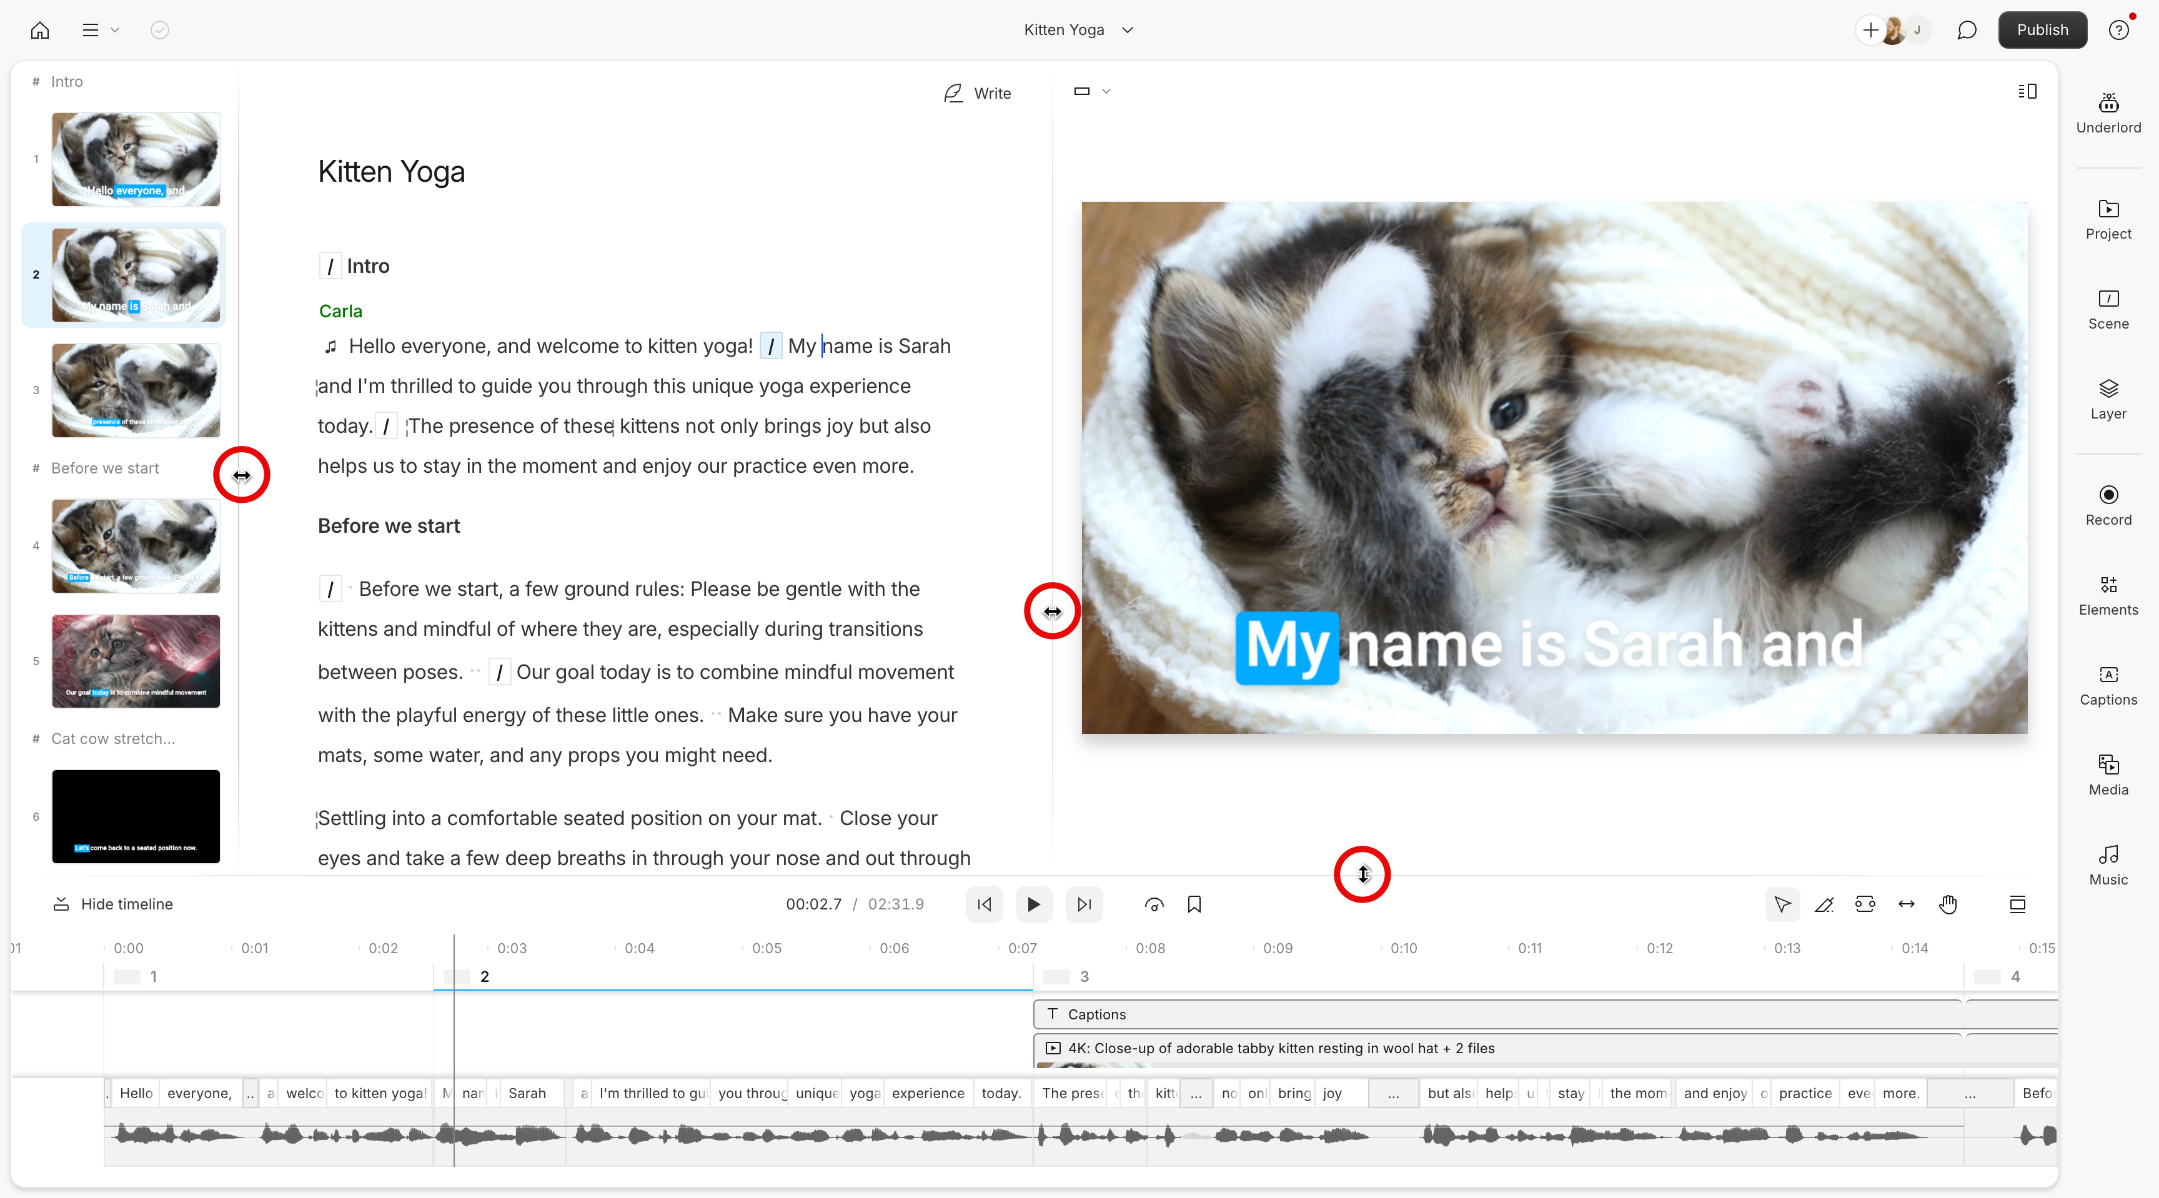Click the music note icon in script
Viewport: 2159px width, 1198px height.
point(331,346)
